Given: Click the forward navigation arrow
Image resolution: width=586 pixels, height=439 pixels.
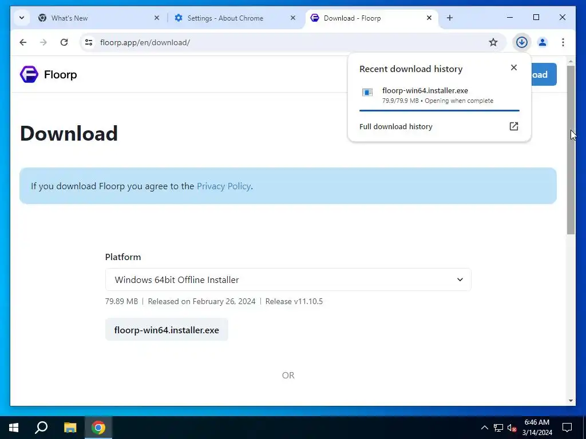Looking at the screenshot, I should coord(43,42).
